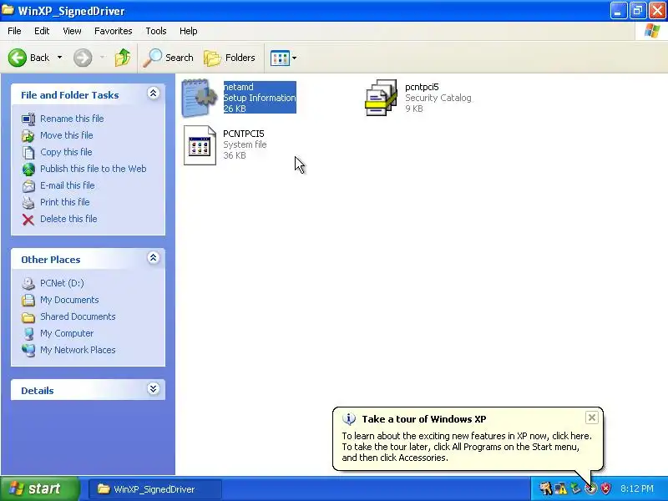Image resolution: width=668 pixels, height=501 pixels.
Task: Toggle the Folders pane button
Action: 230,58
